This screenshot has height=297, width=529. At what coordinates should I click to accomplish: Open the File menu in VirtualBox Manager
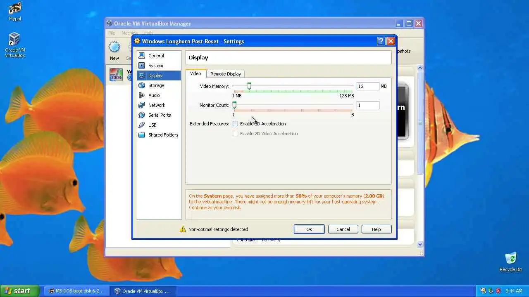pos(112,33)
